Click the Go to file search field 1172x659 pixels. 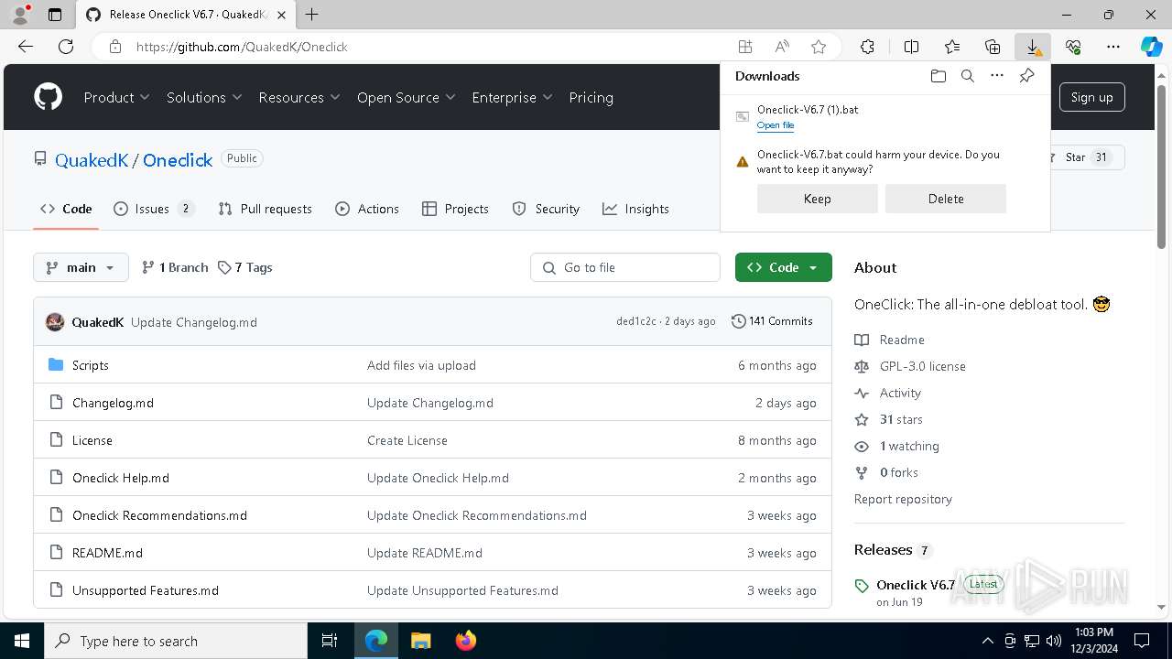tap(625, 267)
